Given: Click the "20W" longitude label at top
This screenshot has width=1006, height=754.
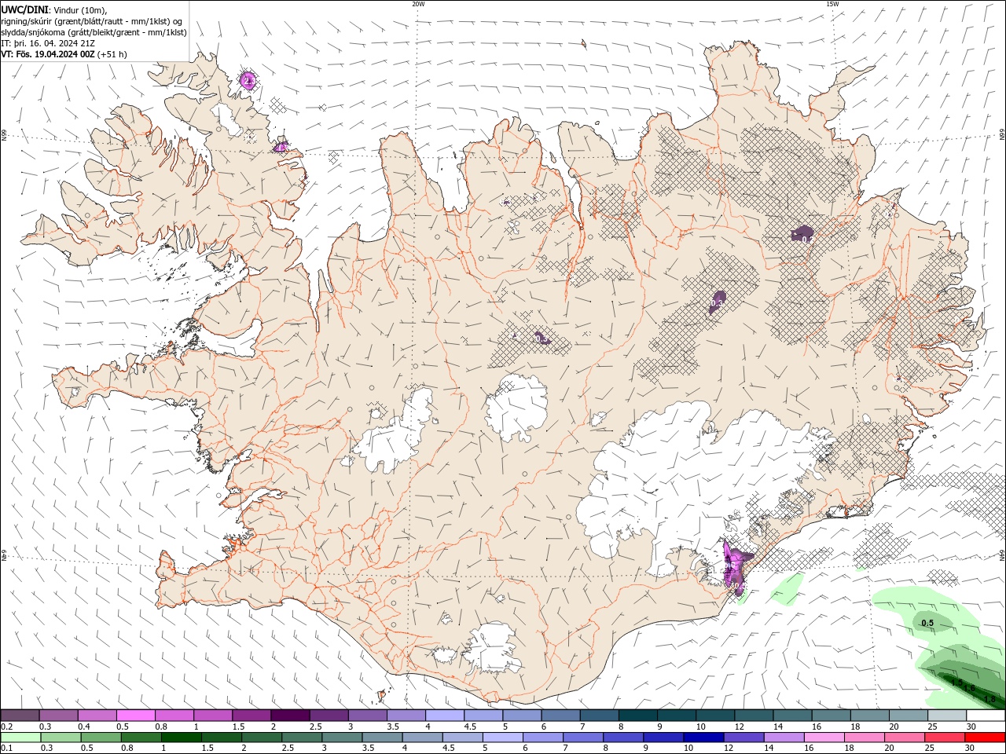Looking at the screenshot, I should pyautogui.click(x=418, y=4).
